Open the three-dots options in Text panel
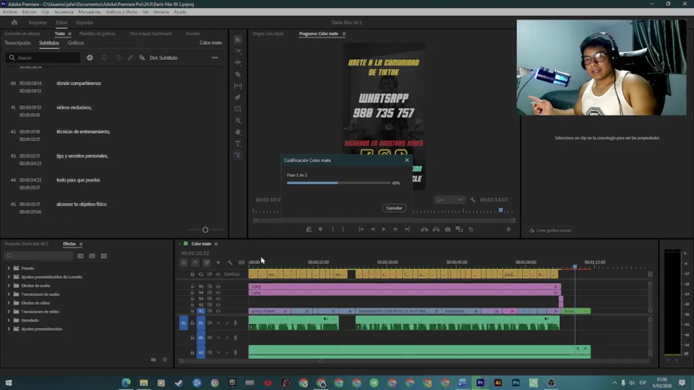 click(215, 57)
